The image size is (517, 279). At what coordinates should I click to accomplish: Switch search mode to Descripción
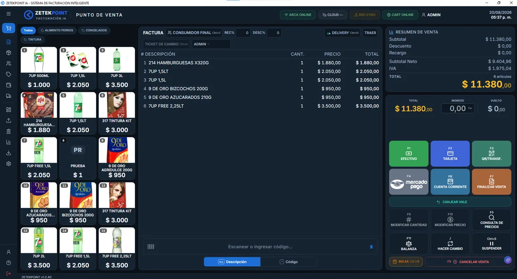[x=232, y=262]
